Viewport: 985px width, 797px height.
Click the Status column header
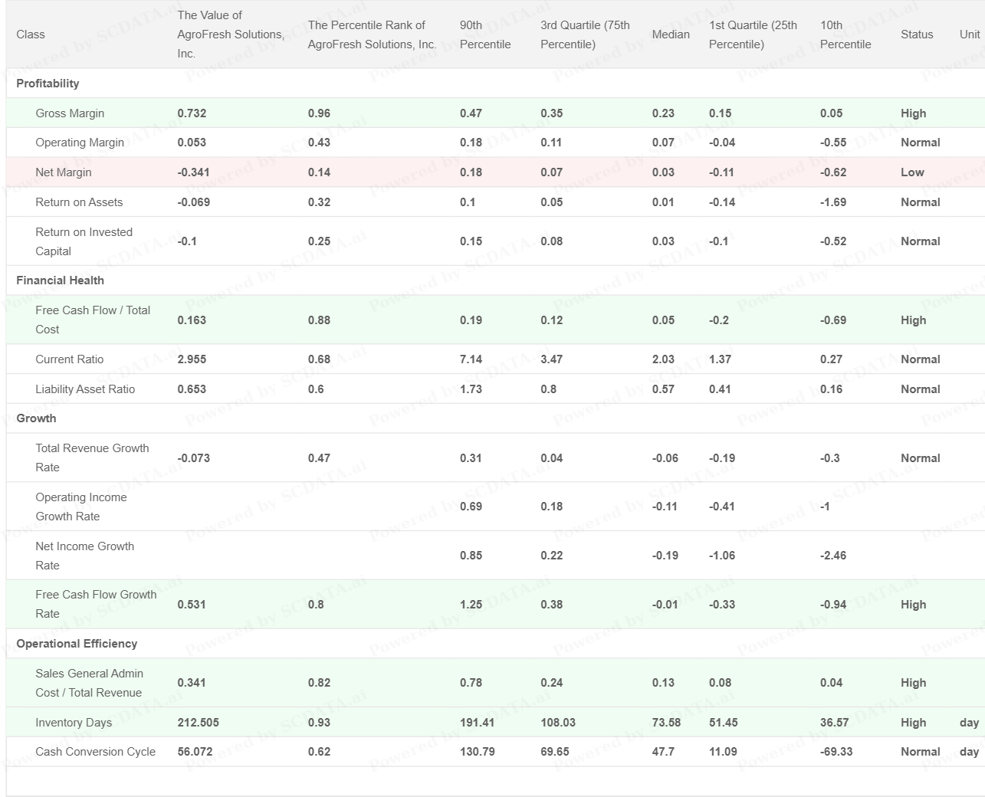(917, 34)
